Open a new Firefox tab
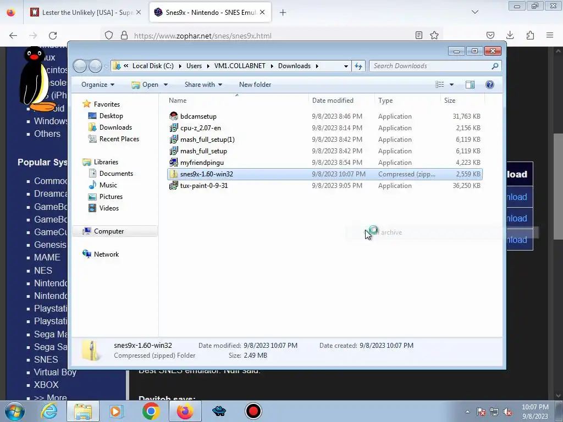This screenshot has width=563, height=422. [283, 13]
